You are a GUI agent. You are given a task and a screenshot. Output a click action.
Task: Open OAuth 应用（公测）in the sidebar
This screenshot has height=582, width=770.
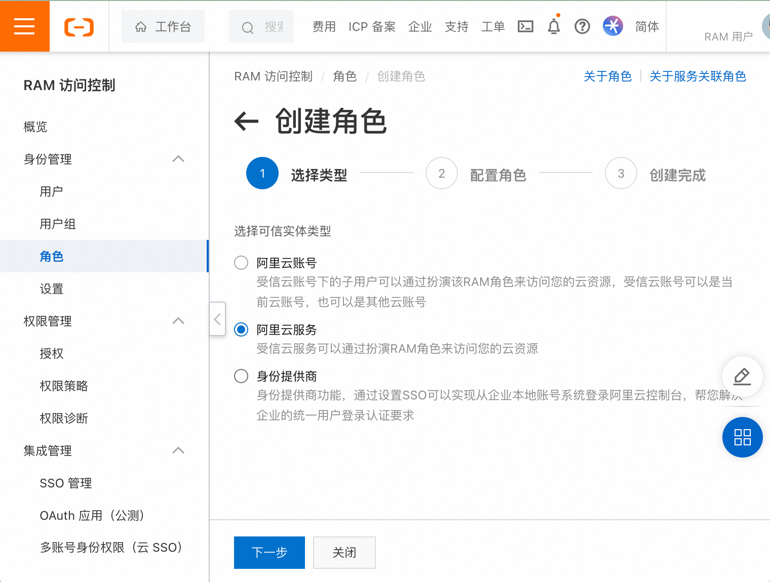[x=92, y=515]
